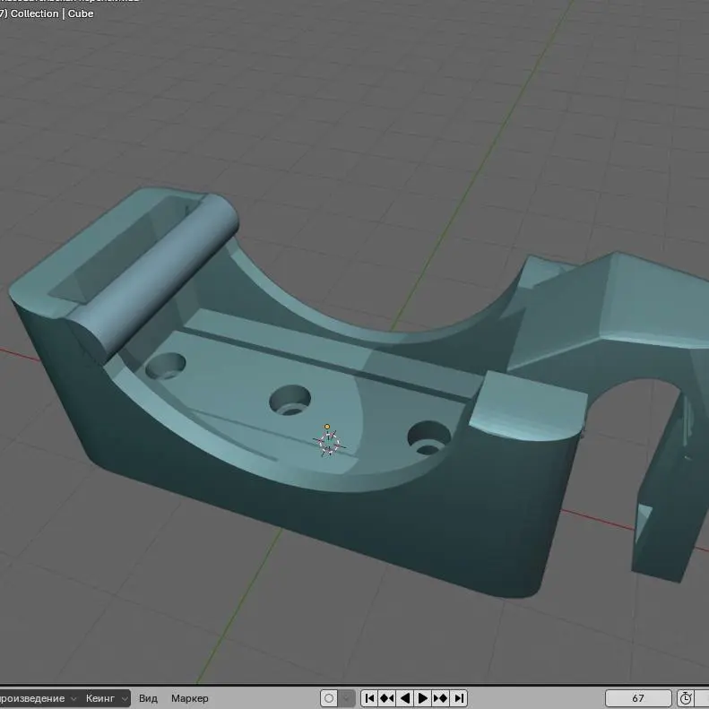Expand the Кеинг keying dropdown
The width and height of the screenshot is (709, 709).
tap(106, 698)
